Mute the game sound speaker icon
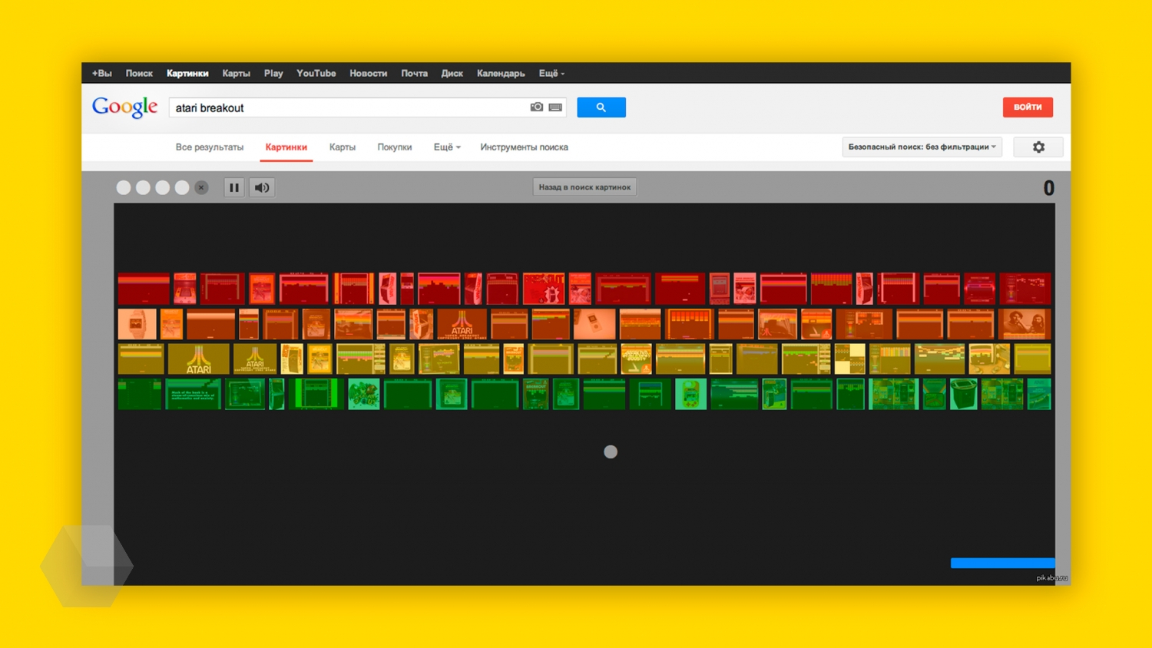Viewport: 1152px width, 648px height. coord(262,187)
